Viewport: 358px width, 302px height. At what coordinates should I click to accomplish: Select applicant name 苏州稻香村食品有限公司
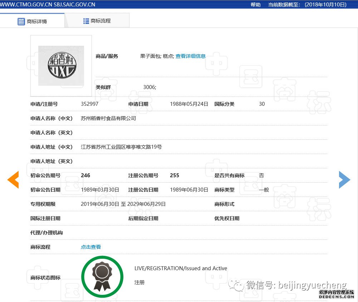pyautogui.click(x=108, y=118)
